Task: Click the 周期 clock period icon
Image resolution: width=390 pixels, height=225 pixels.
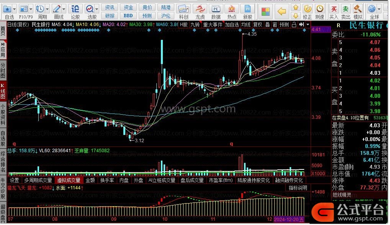Action: point(40,9)
